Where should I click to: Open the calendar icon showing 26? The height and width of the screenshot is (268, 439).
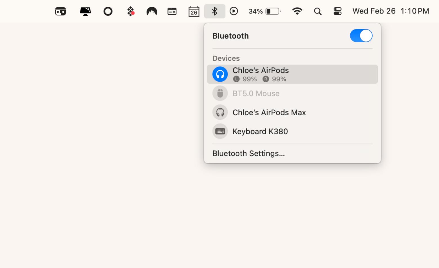point(194,11)
